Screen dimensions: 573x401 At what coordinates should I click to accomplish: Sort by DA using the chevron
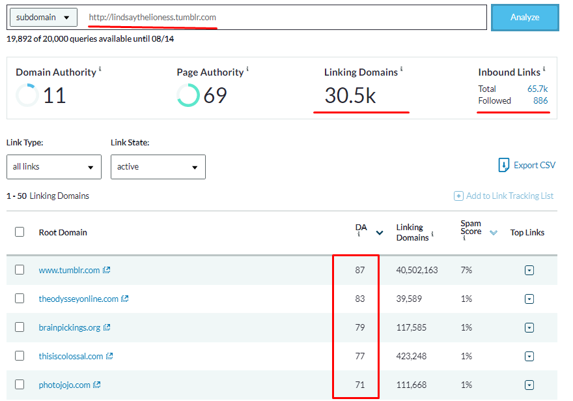coord(380,233)
